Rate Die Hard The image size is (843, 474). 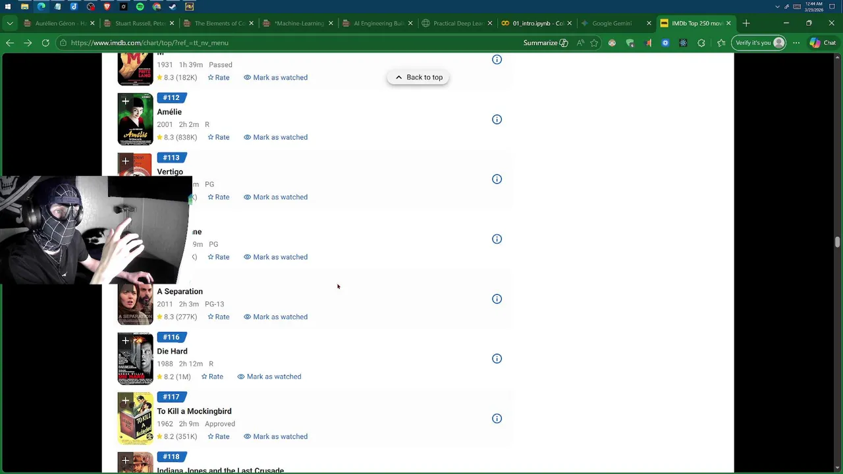coord(212,377)
